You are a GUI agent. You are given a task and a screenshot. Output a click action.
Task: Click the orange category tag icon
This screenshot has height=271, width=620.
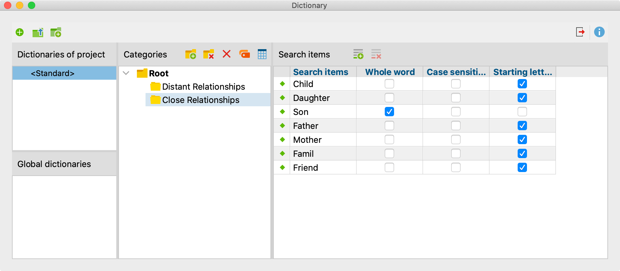(245, 54)
